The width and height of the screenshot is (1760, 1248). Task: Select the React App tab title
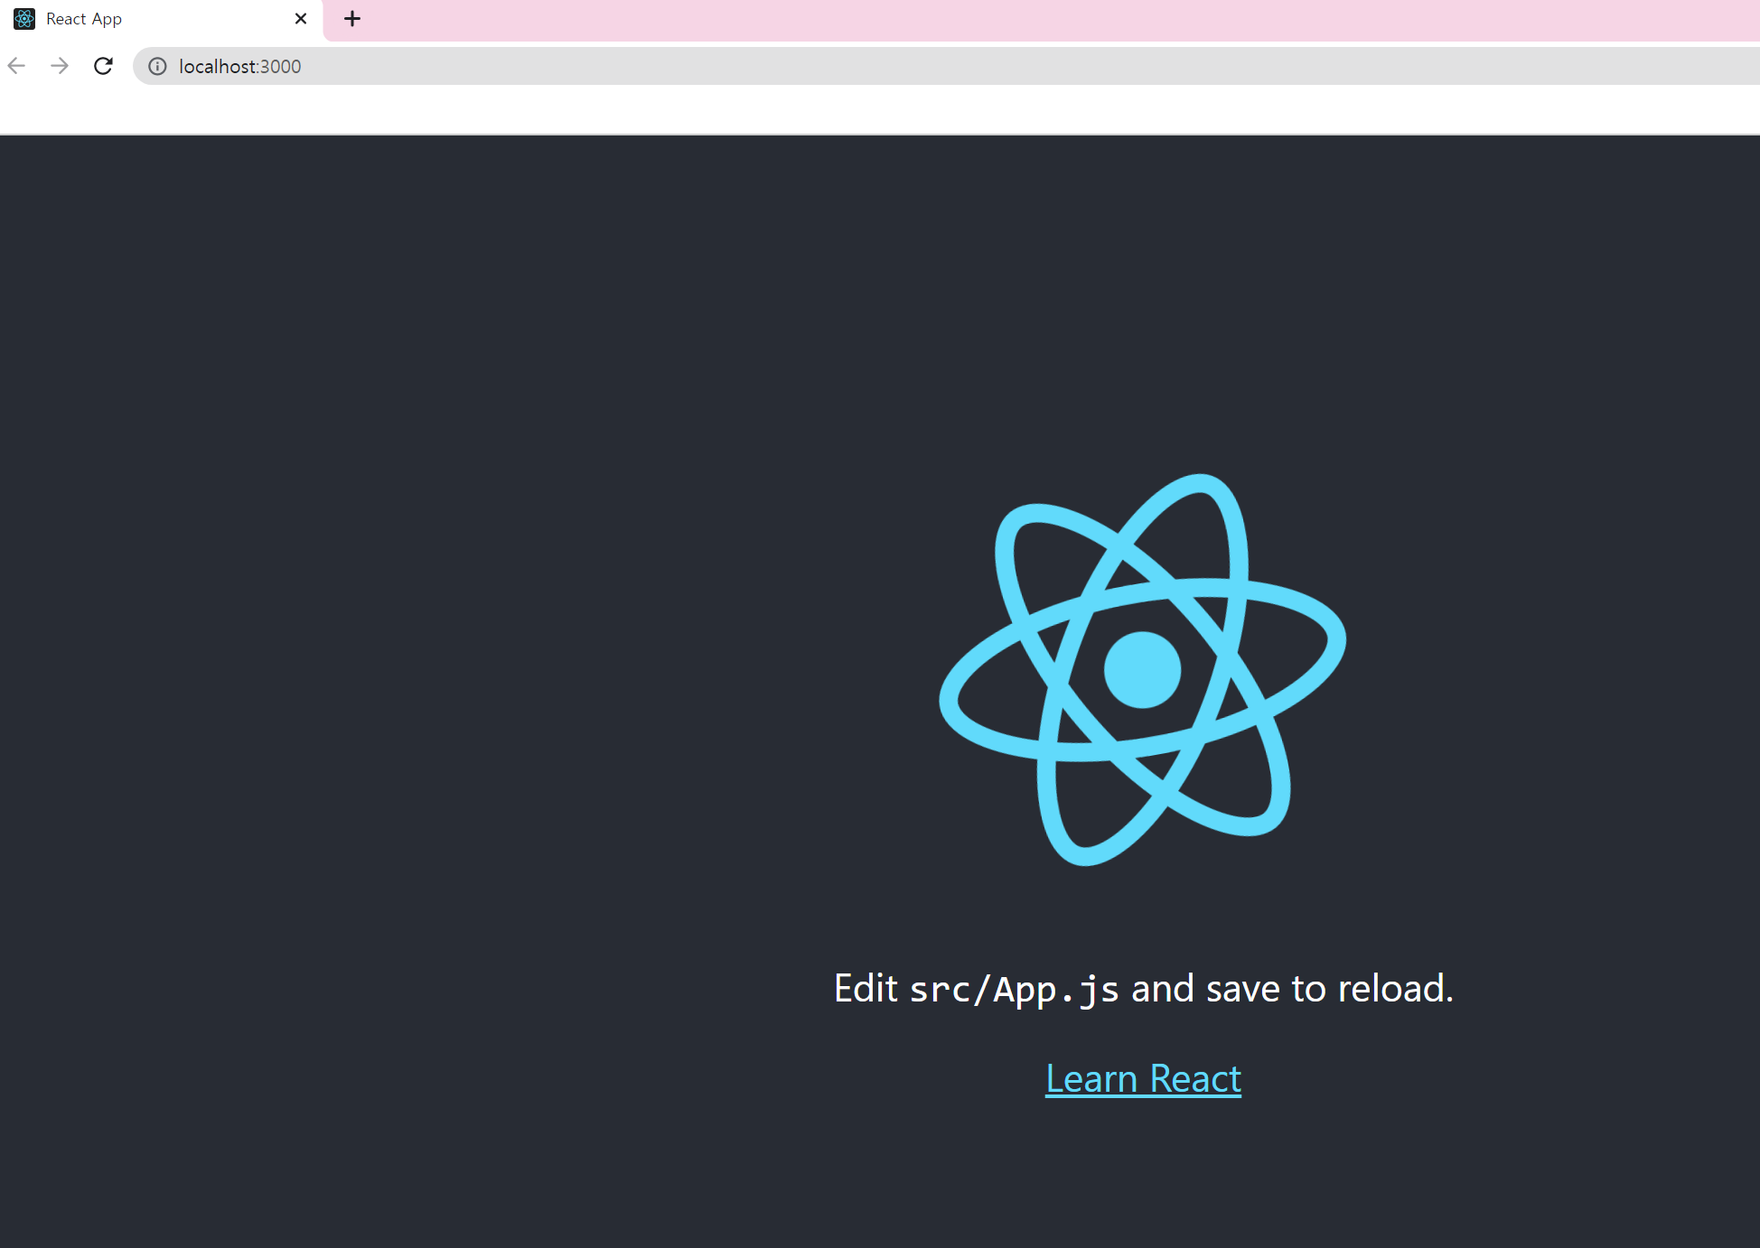(x=84, y=19)
